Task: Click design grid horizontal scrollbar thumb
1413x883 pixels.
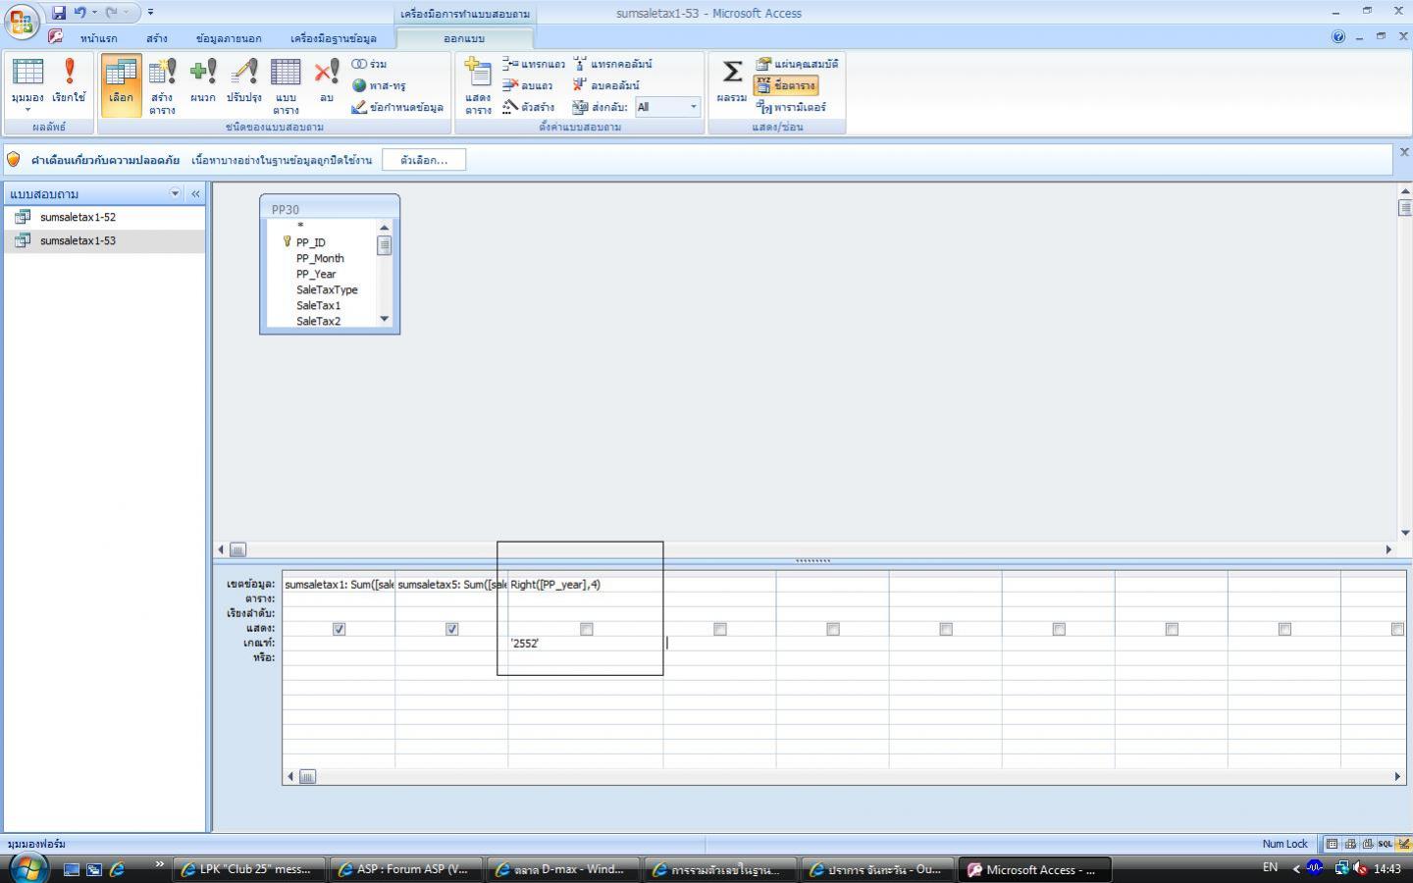Action: point(307,776)
